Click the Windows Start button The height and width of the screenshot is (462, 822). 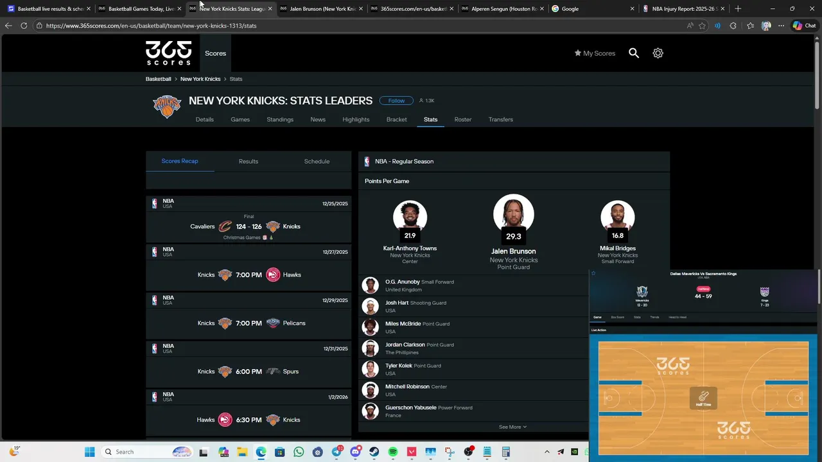click(x=89, y=452)
